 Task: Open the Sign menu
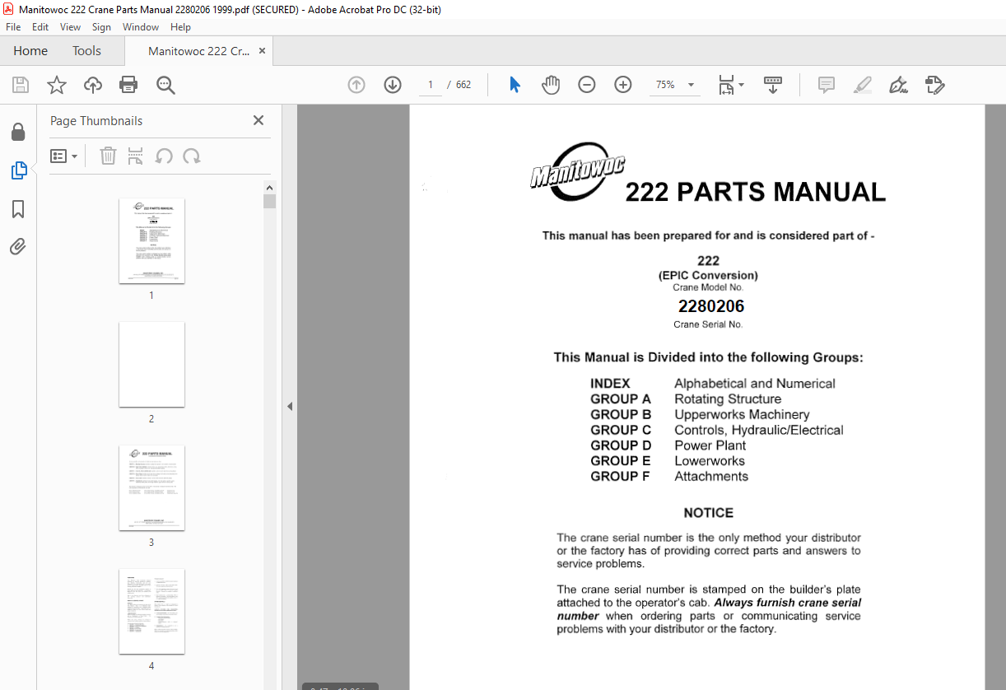102,27
